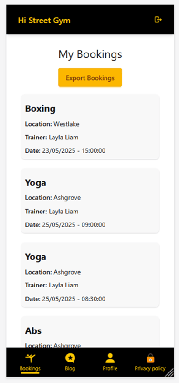Viewport: 179px width, 383px height.
Task: Select the Boxing booking card
Action: click(x=90, y=127)
